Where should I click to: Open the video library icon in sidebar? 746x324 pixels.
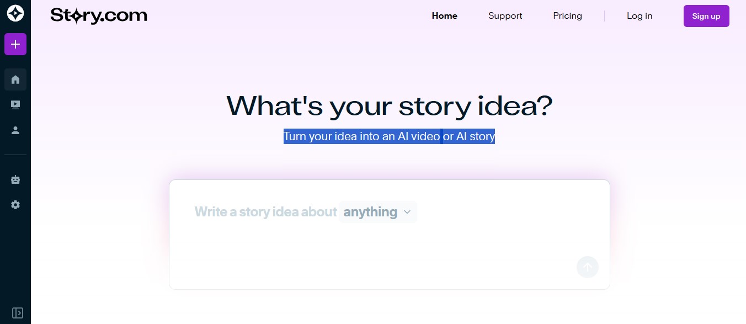[15, 105]
